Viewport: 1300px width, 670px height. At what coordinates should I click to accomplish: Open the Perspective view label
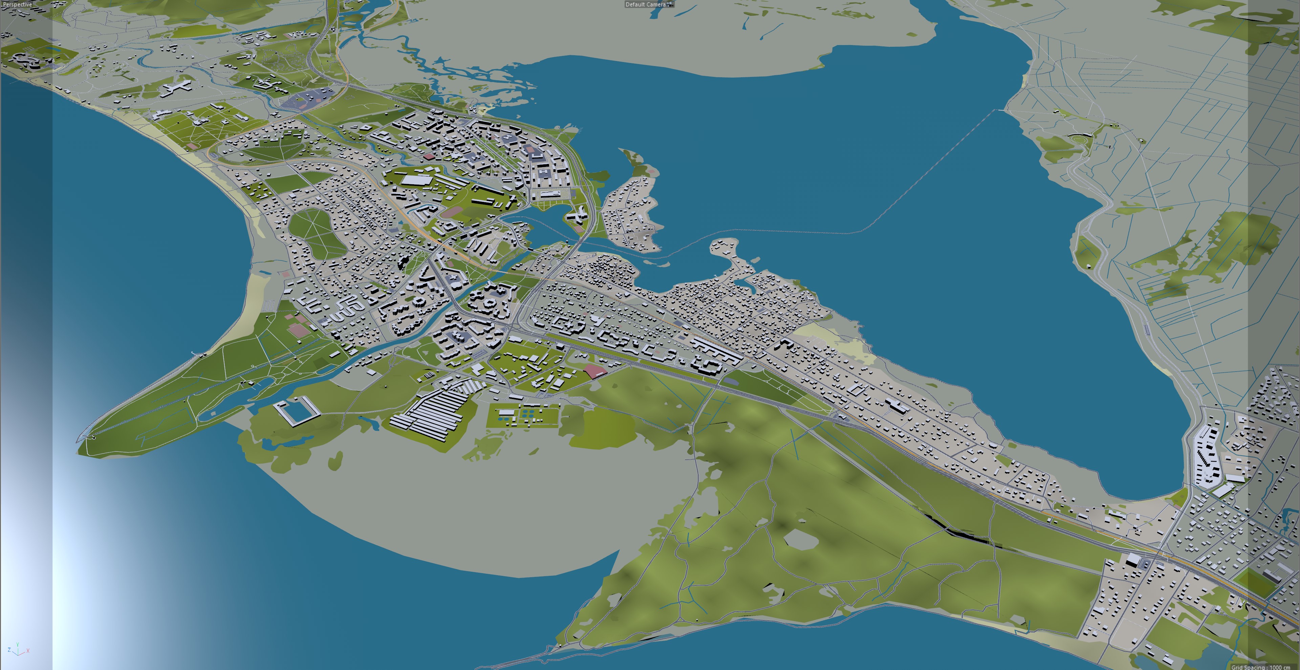click(17, 4)
